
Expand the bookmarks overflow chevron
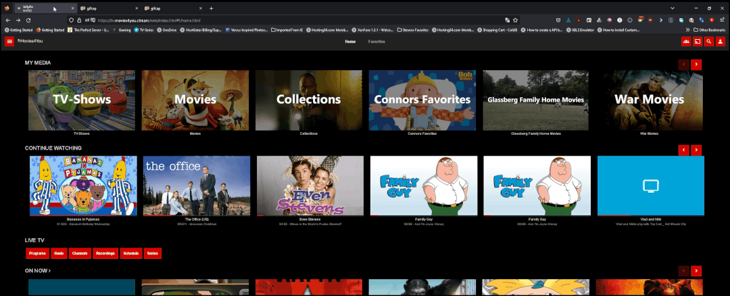tap(688, 30)
